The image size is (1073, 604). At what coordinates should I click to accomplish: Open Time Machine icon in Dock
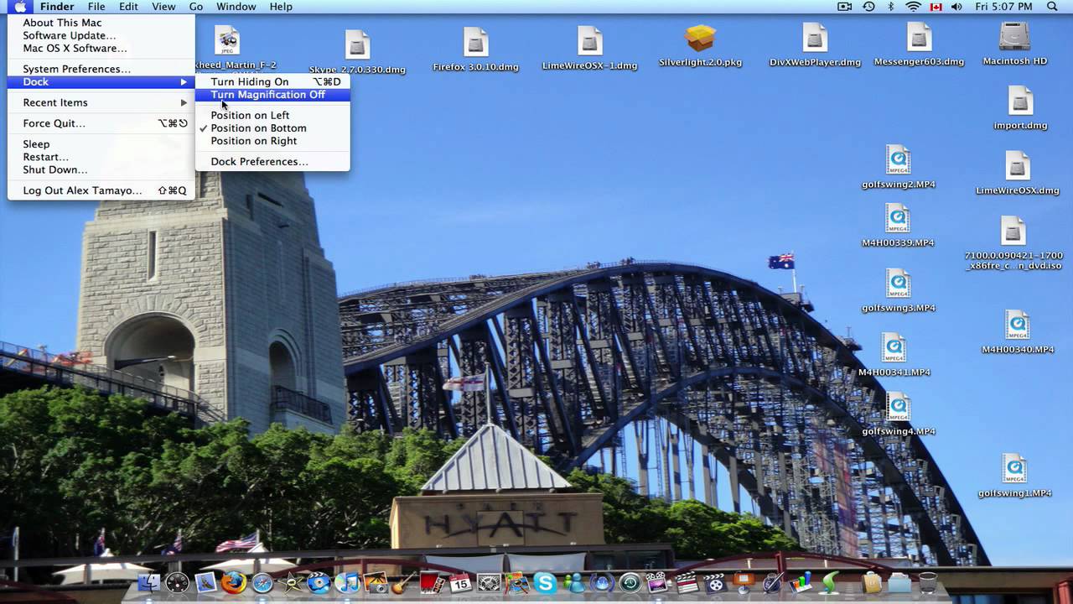[630, 582]
